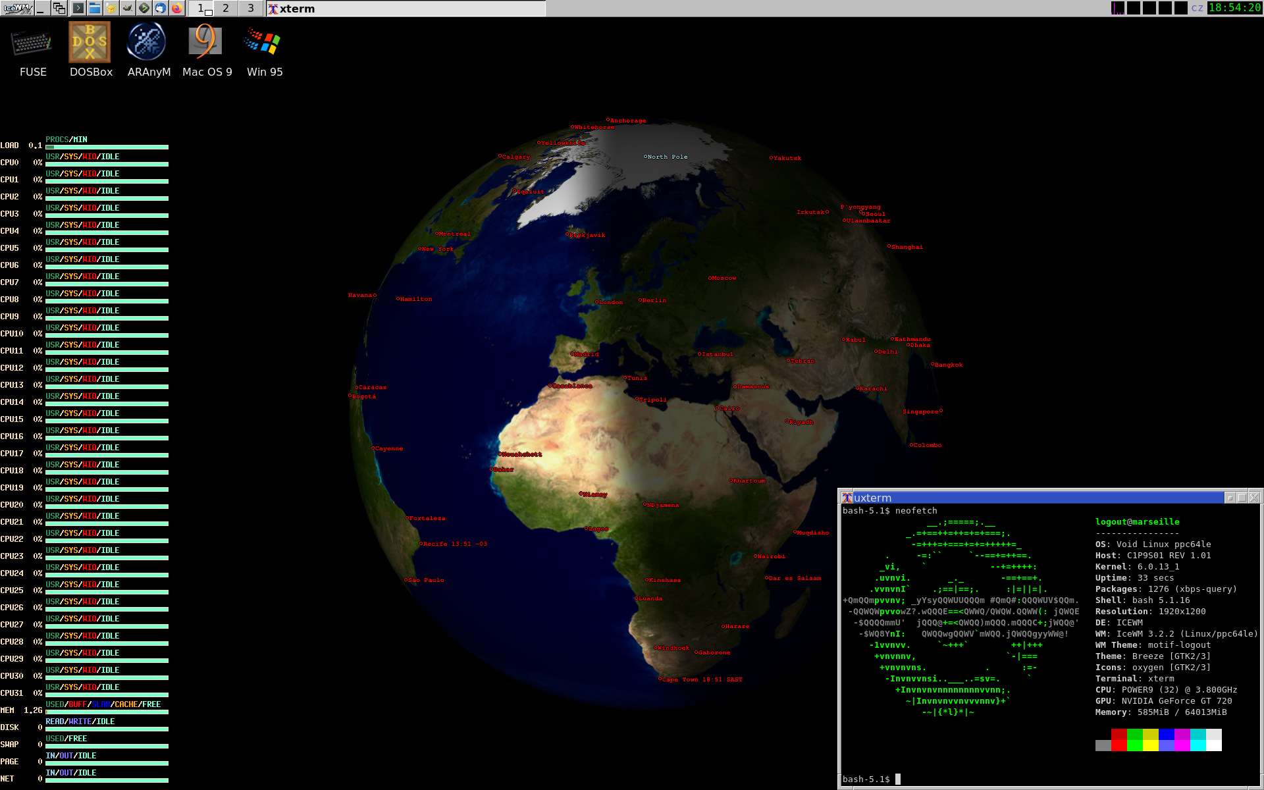Click the show desktop taskbar button
Viewport: 1264px width, 790px height.
pyautogui.click(x=41, y=8)
